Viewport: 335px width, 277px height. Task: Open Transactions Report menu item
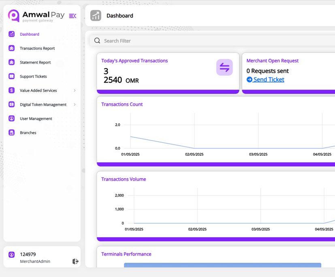(x=37, y=48)
